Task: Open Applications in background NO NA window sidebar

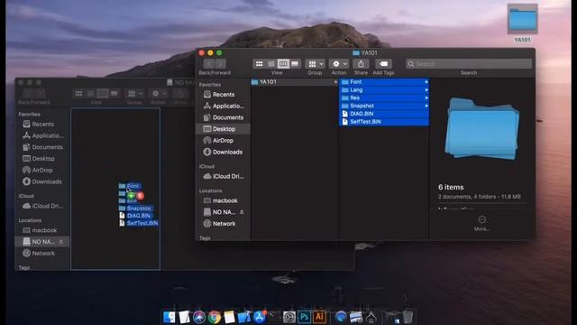Action: coord(42,135)
